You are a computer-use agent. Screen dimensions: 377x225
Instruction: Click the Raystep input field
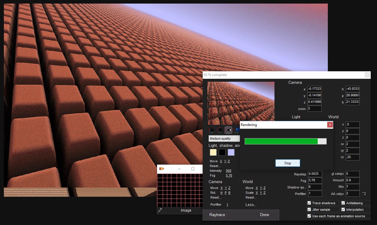pos(315,174)
